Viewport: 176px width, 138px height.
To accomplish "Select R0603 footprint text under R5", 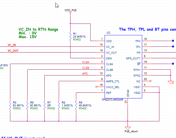I will [x=17, y=108].
